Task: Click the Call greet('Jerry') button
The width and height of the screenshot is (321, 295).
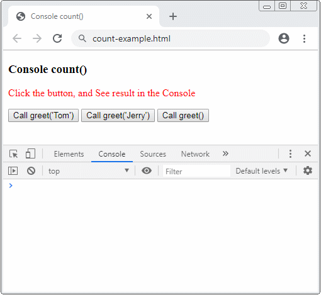Action: (x=118, y=115)
